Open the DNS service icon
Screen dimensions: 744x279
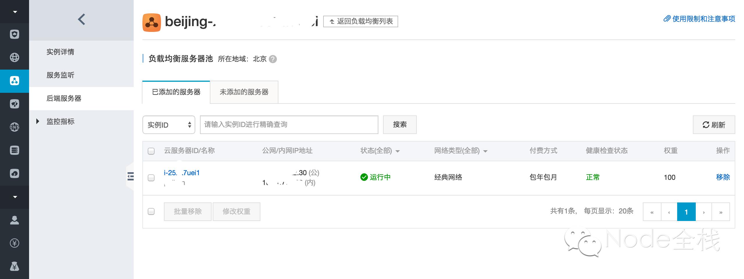click(x=15, y=127)
